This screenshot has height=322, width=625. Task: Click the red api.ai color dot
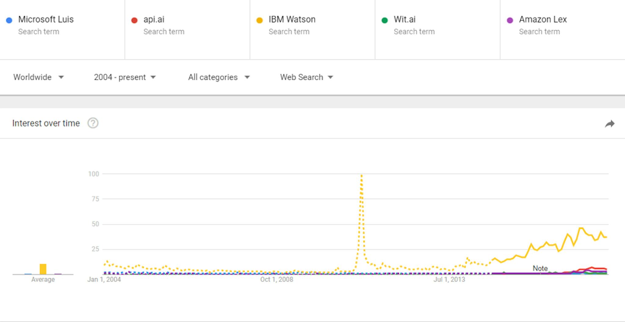coord(134,20)
